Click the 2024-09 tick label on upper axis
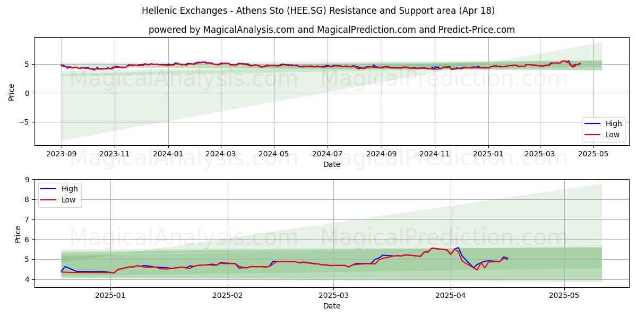This screenshot has height=318, width=637. [x=381, y=154]
